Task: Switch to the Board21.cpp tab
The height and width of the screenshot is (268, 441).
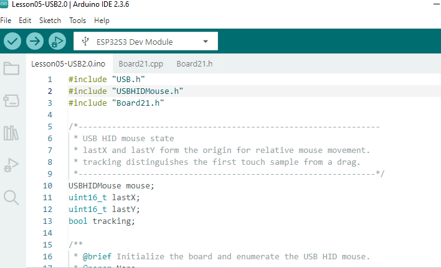Action: tap(141, 63)
